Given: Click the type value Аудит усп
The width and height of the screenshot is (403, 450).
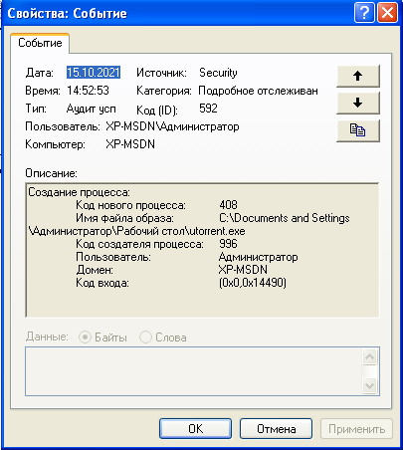Looking at the screenshot, I should pos(92,109).
